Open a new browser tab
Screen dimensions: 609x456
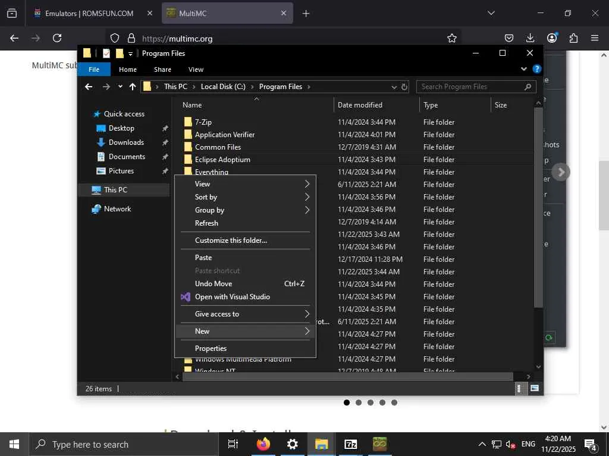tap(306, 14)
